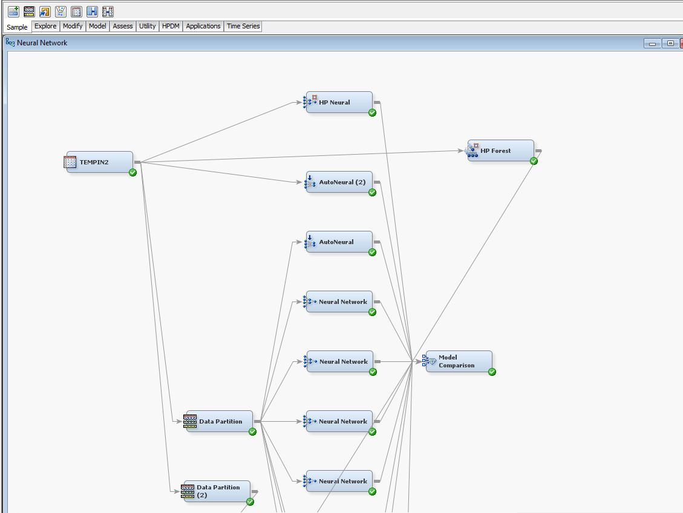Select the TEMPIN2 data source node

(99, 161)
